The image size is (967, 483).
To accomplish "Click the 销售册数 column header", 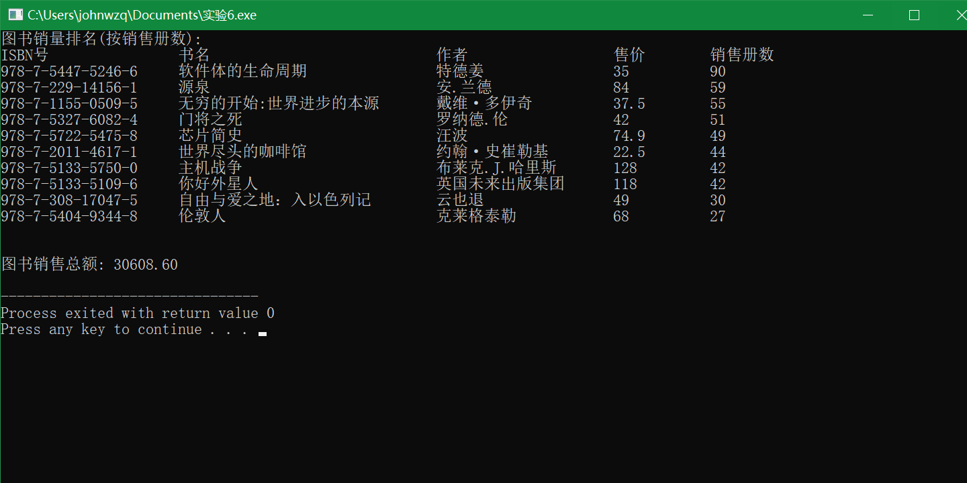I will coord(742,54).
